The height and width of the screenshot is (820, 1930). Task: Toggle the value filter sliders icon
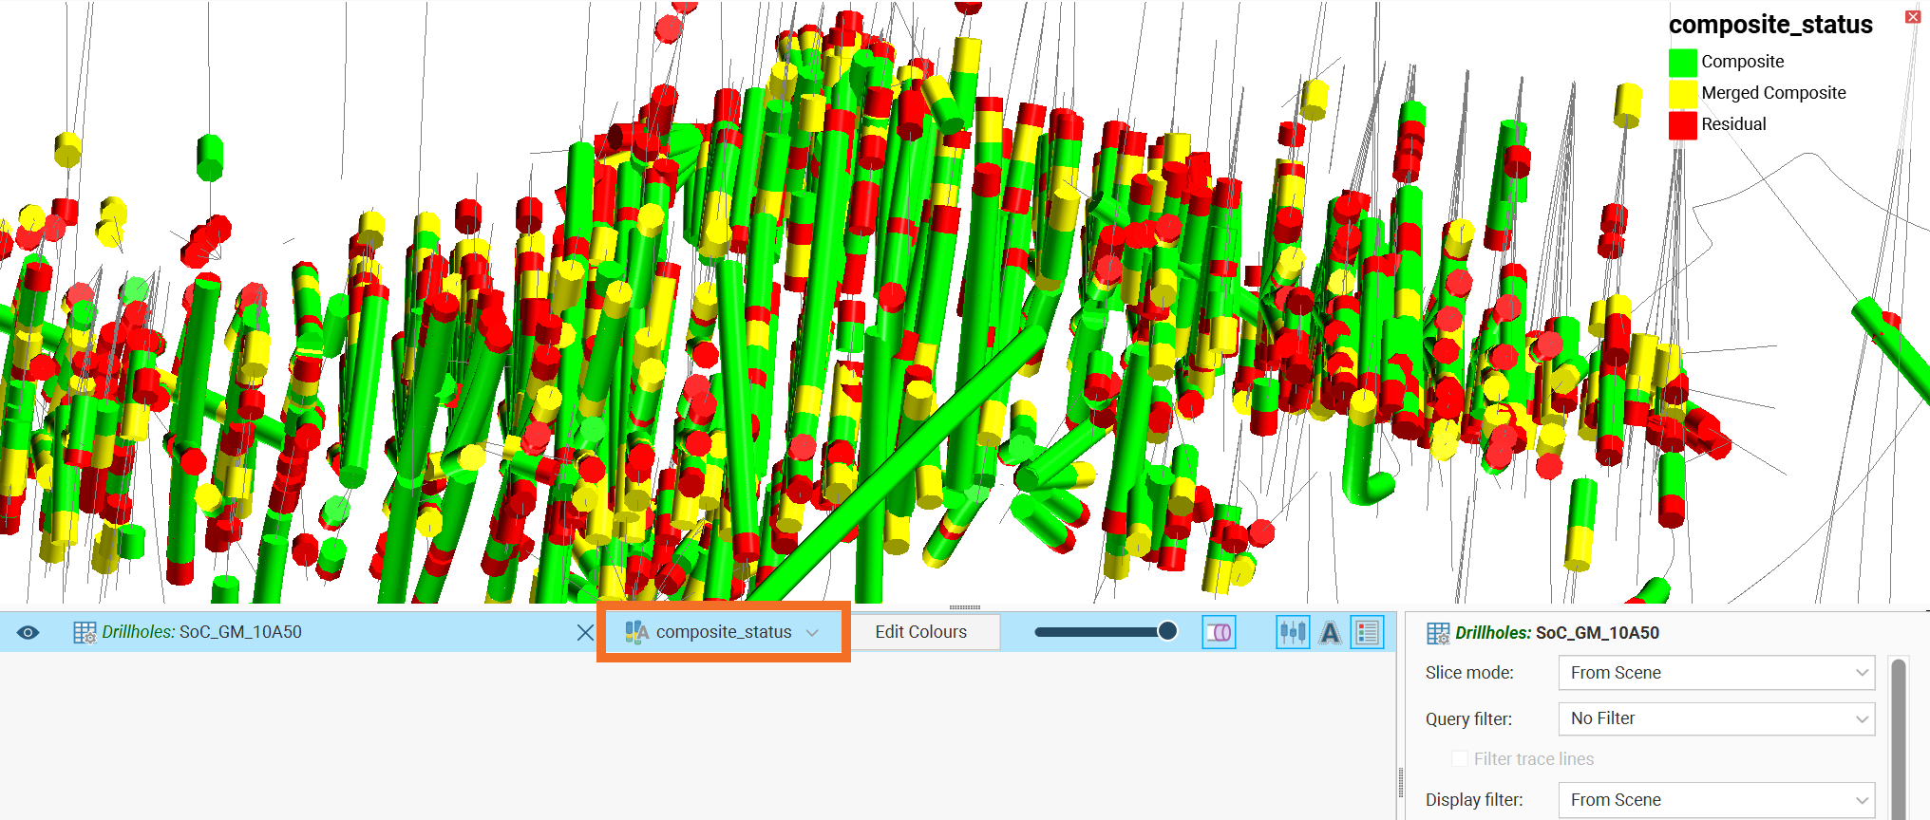point(1293,632)
